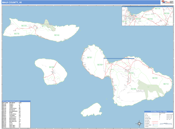Select the 96768 MAKAWAO H4 index row
Image resolution: width=175 pixels, height=129 pixels.
12,120
